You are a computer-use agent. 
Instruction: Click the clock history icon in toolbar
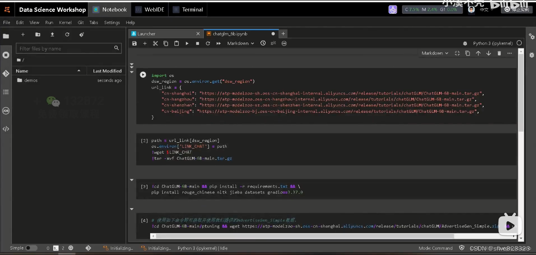point(263,43)
